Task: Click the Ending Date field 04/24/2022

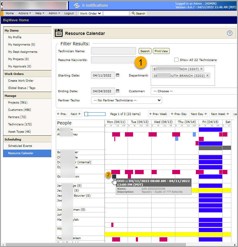Action: pyautogui.click(x=103, y=91)
